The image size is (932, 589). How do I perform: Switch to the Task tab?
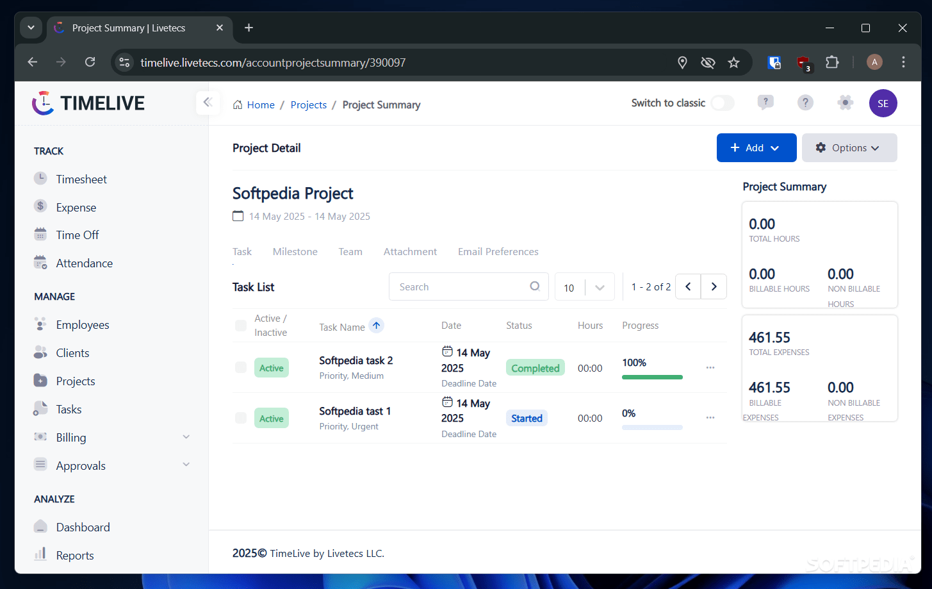tap(242, 251)
